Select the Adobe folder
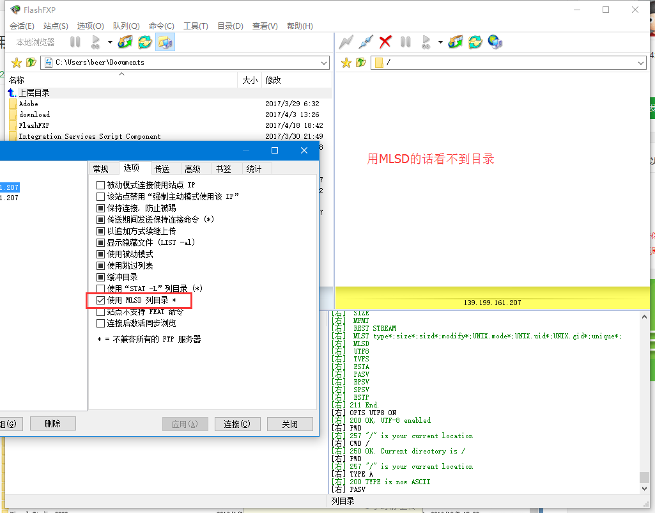Screen dimensions: 655x513 pyautogui.click(x=28, y=104)
